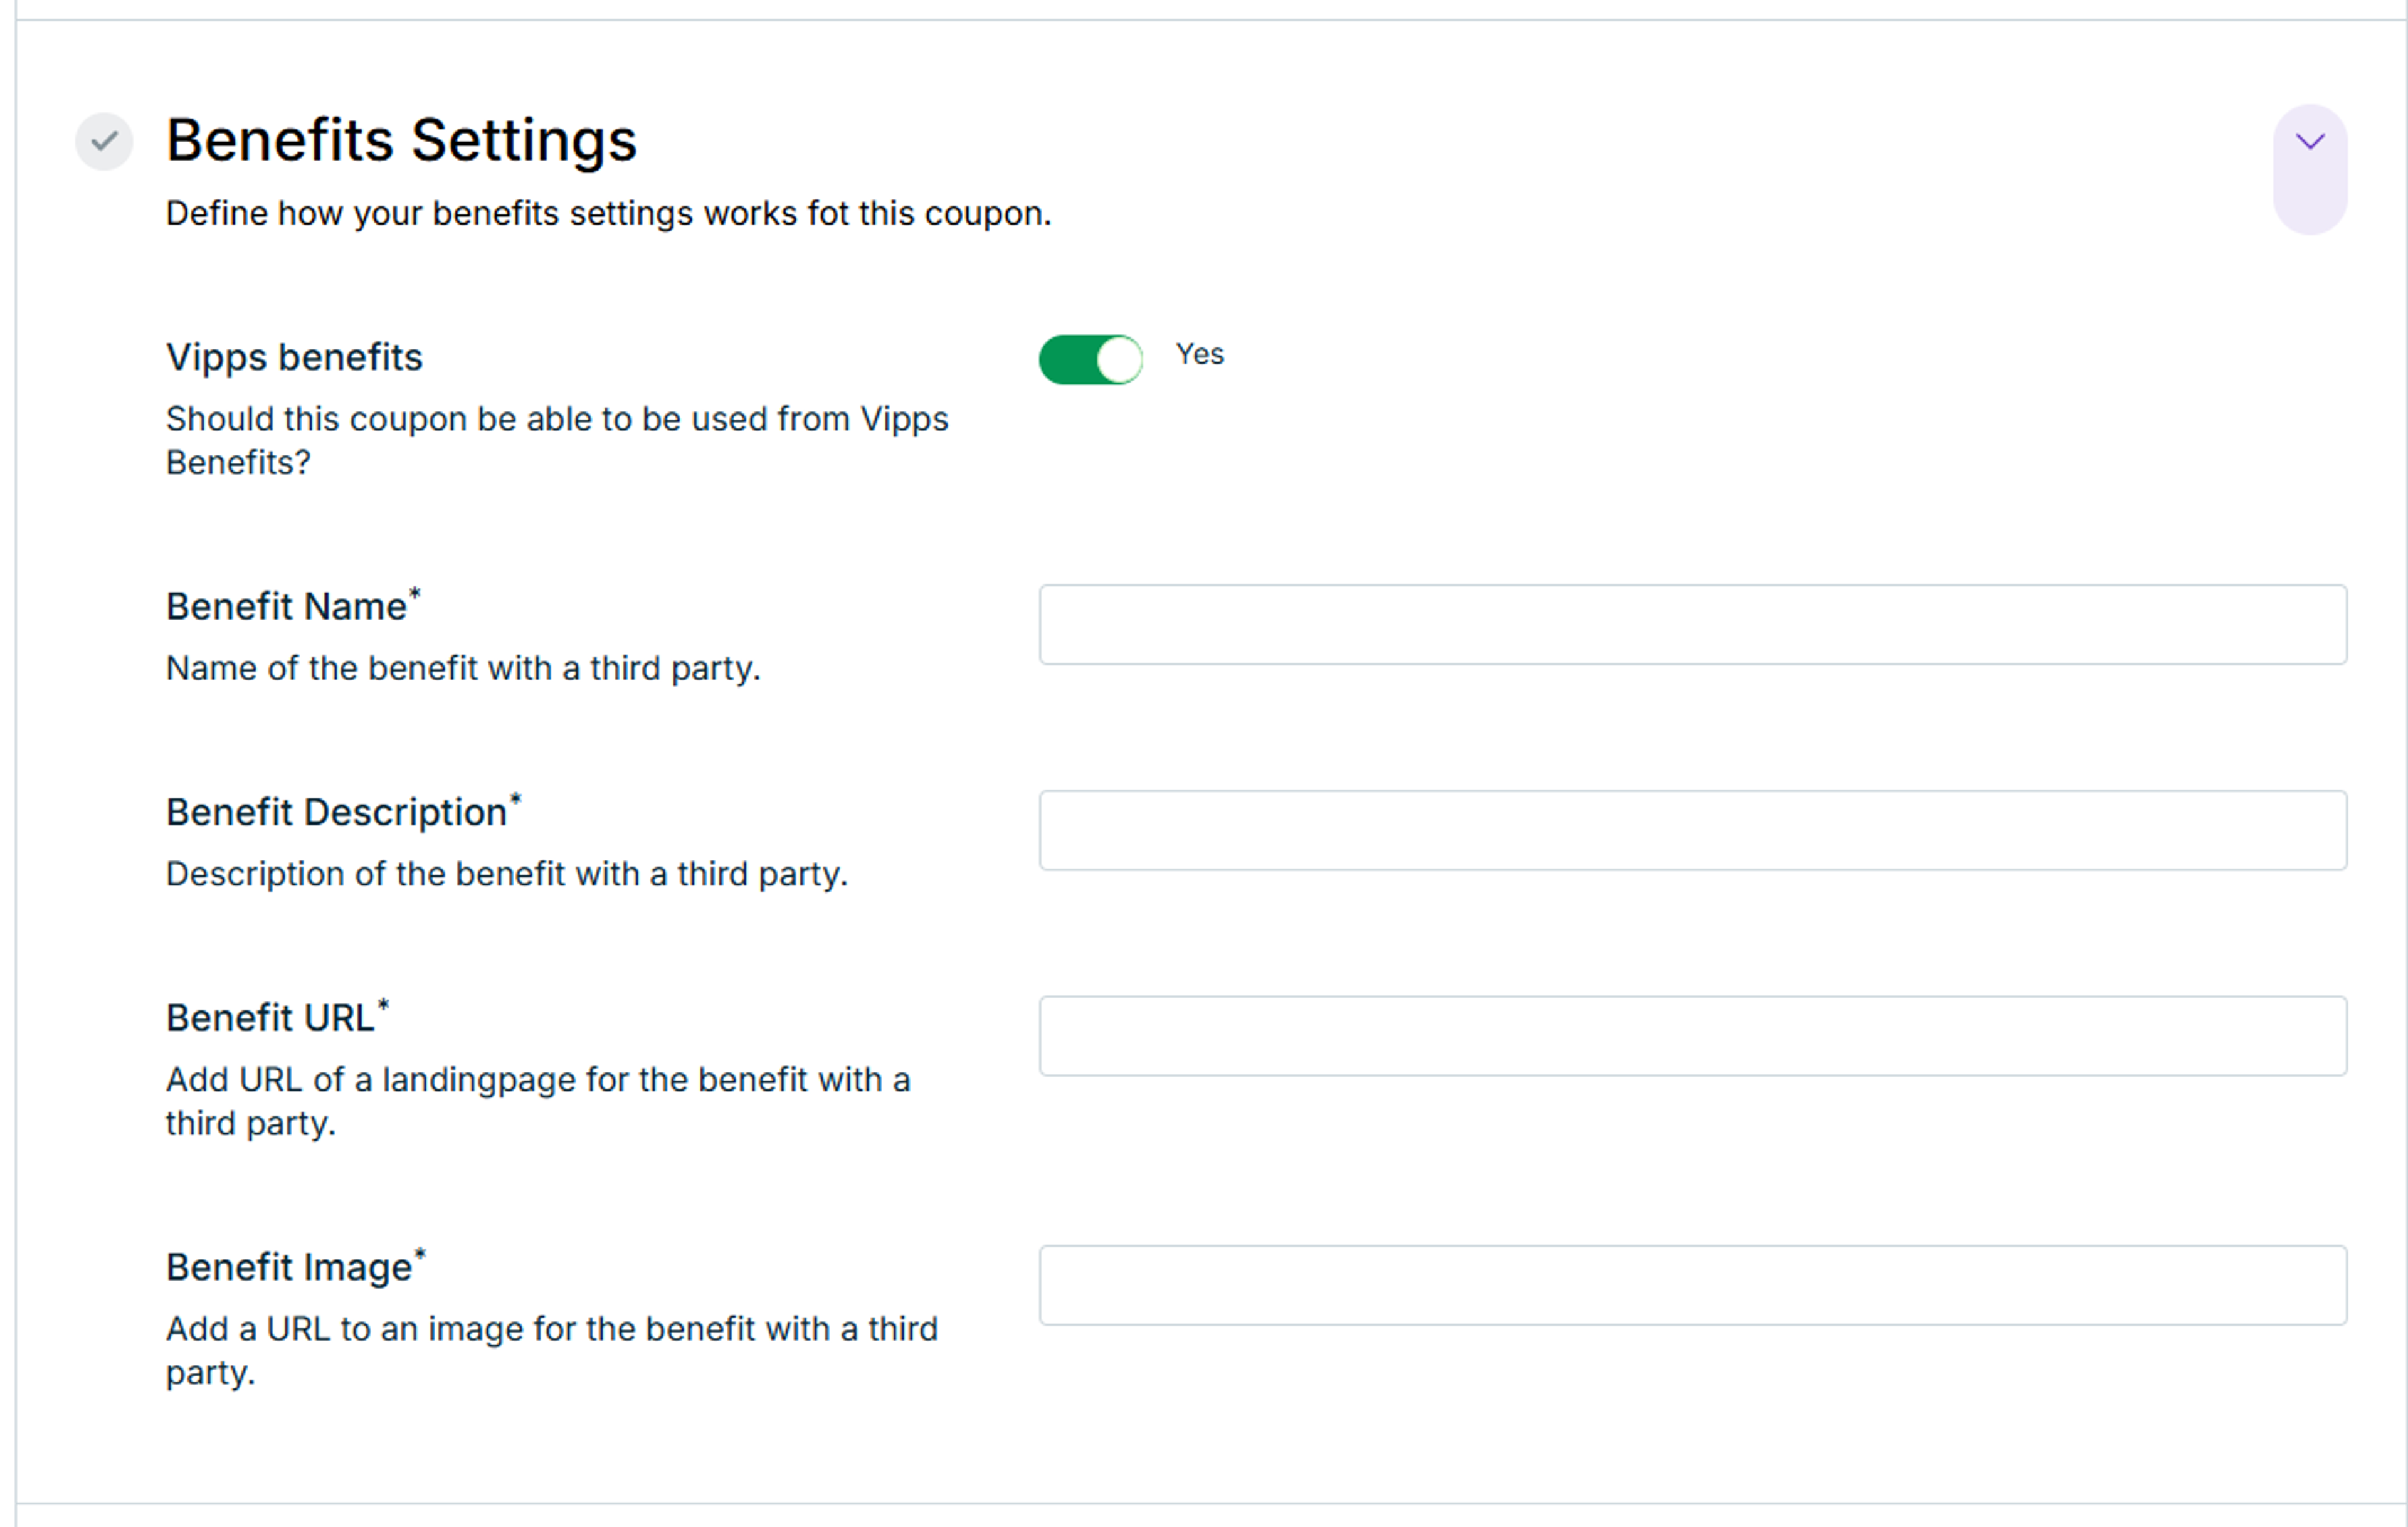Click 'Name of the benefit' helper text
Screen dimensions: 2408x1527
click(463, 668)
